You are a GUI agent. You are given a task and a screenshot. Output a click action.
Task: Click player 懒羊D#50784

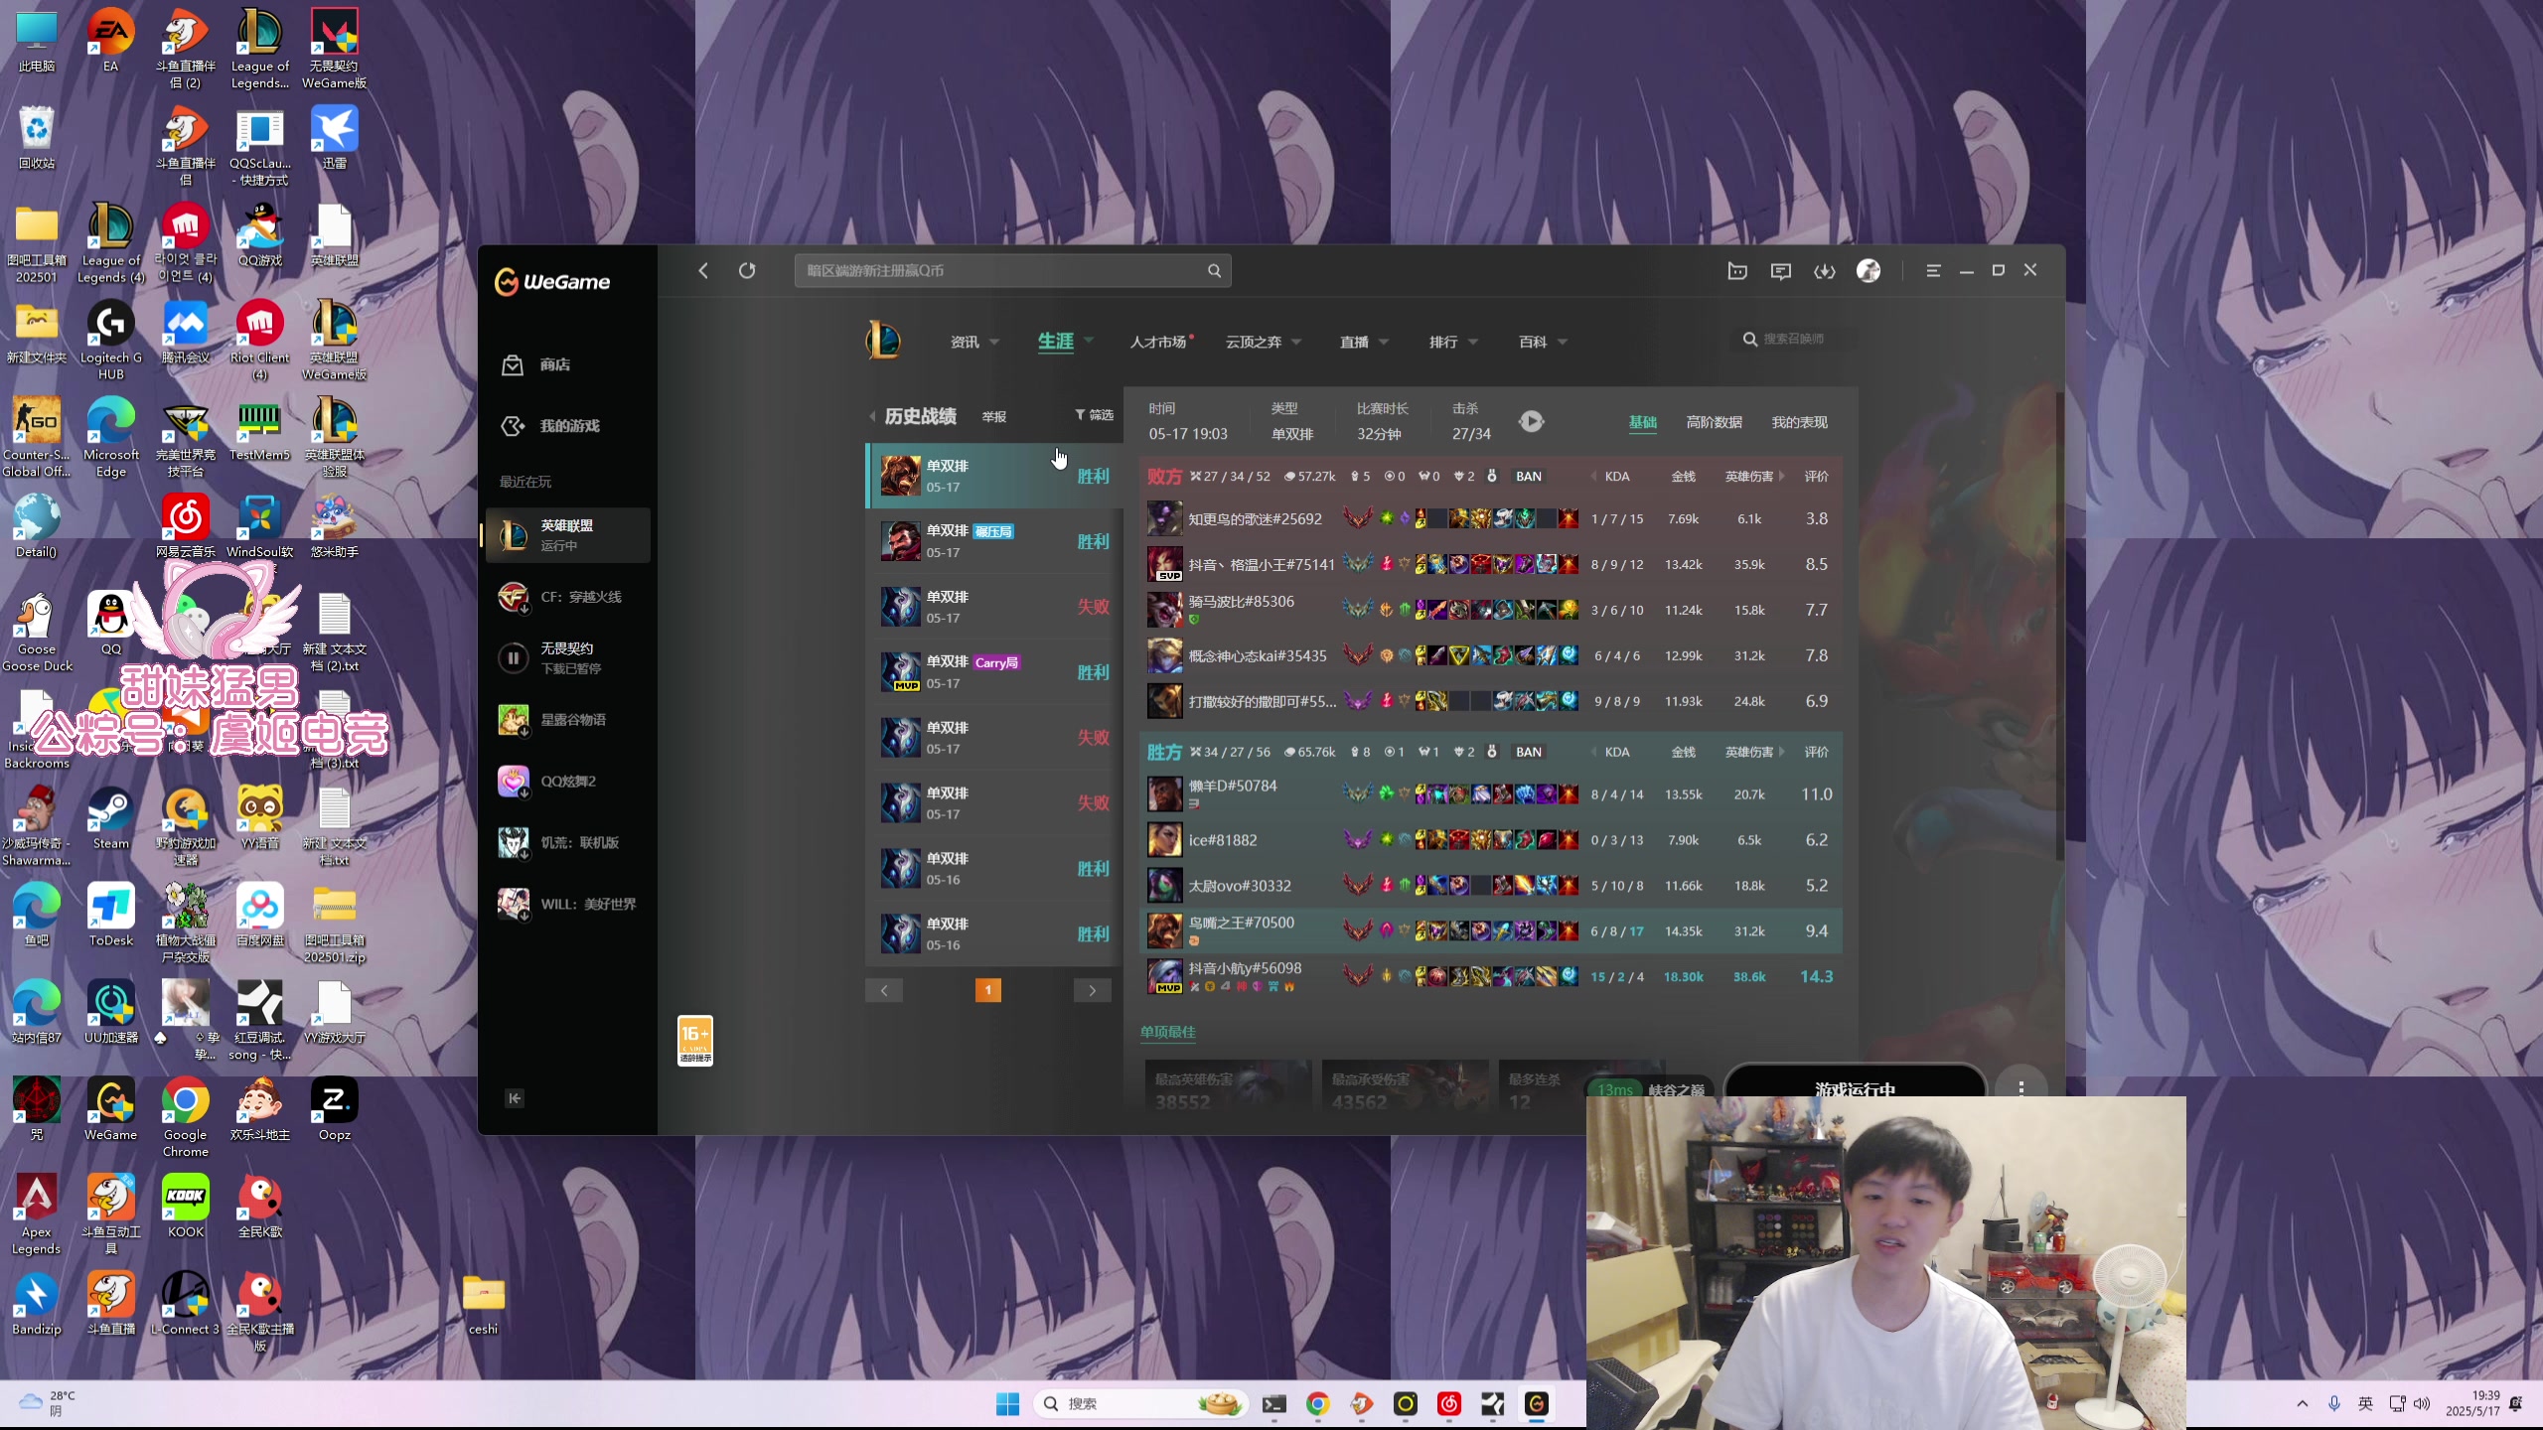coord(1233,786)
